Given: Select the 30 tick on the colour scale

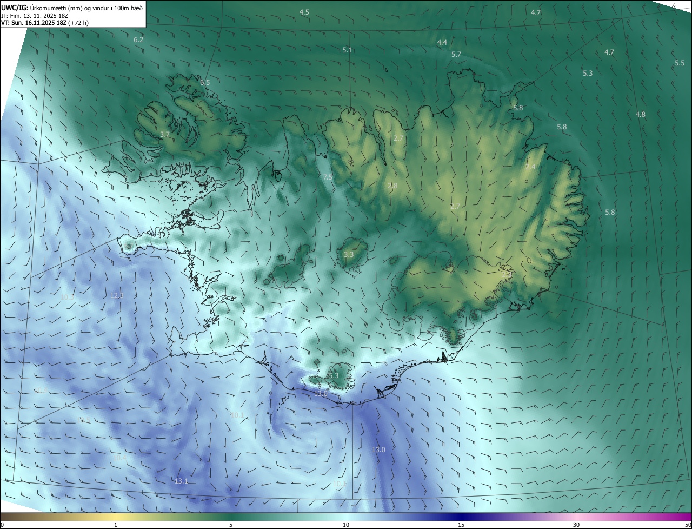Looking at the screenshot, I should tap(576, 525).
